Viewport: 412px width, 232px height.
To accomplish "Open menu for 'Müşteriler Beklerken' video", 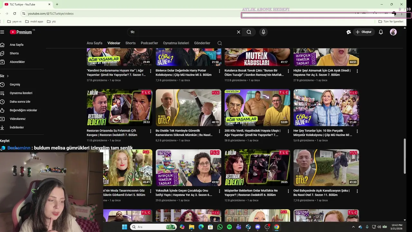I will [x=288, y=191].
